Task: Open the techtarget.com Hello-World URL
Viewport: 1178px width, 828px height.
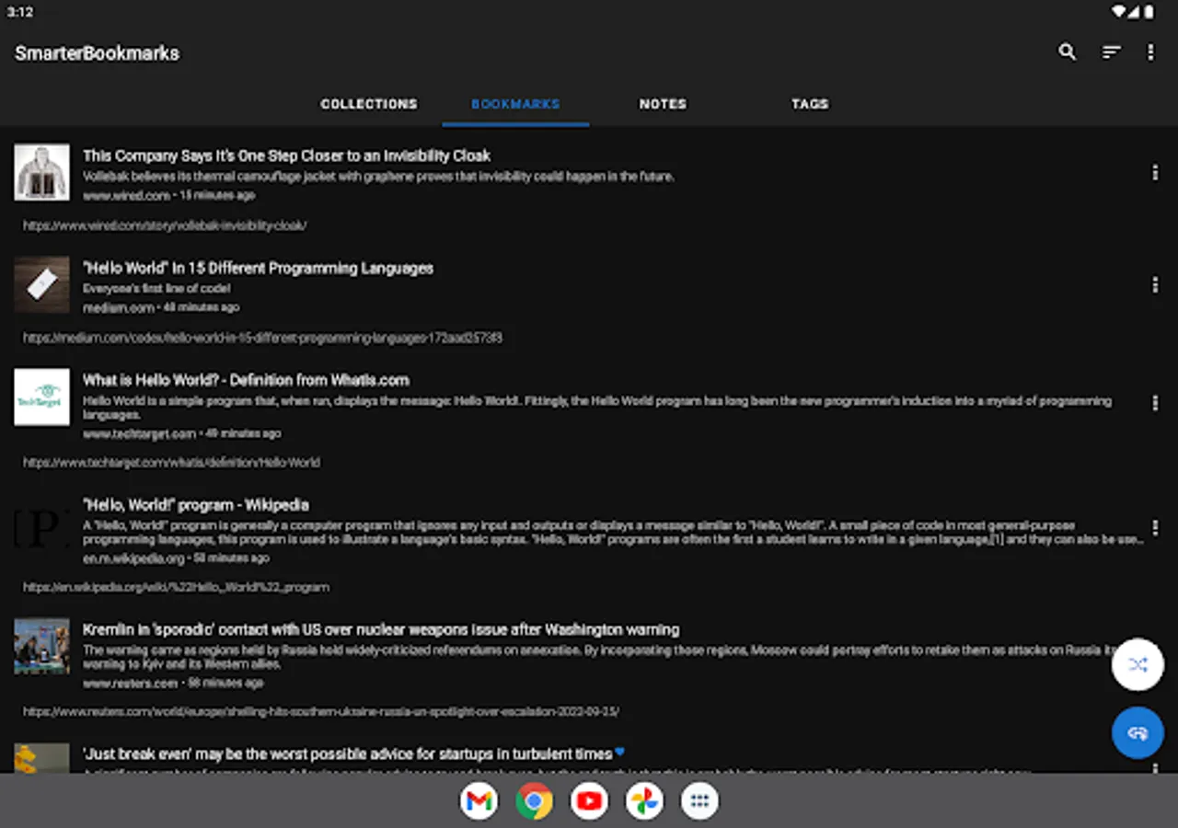Action: click(171, 462)
